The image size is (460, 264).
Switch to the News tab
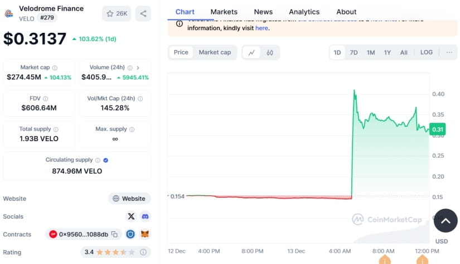[263, 12]
